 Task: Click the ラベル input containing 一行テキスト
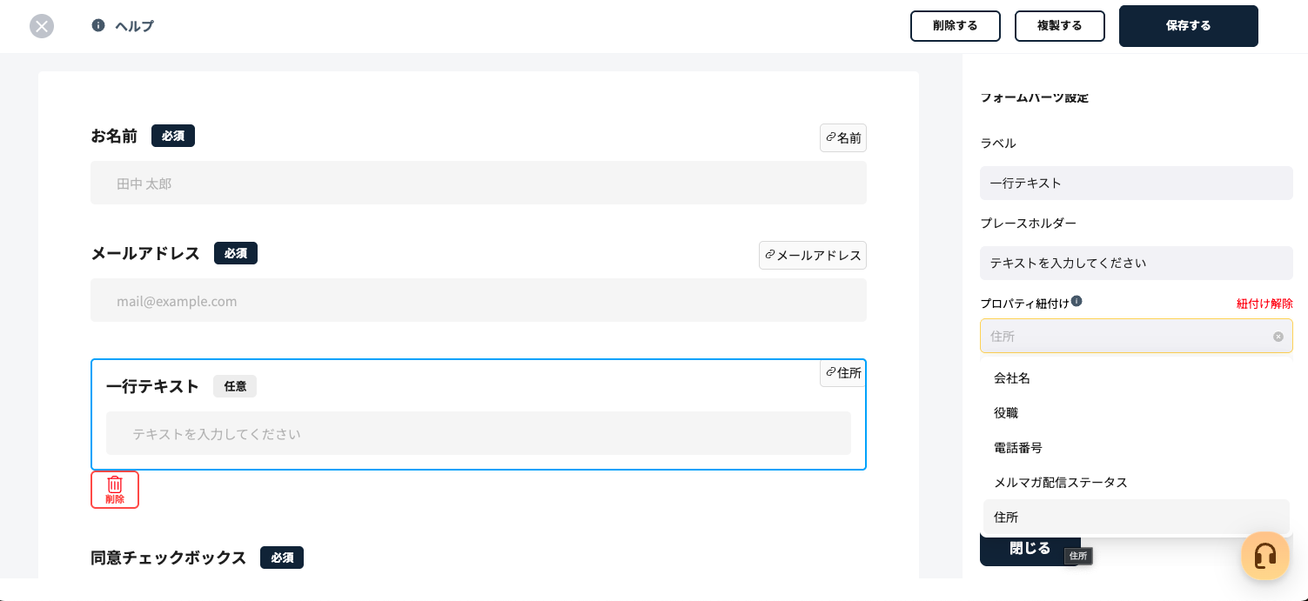point(1136,183)
